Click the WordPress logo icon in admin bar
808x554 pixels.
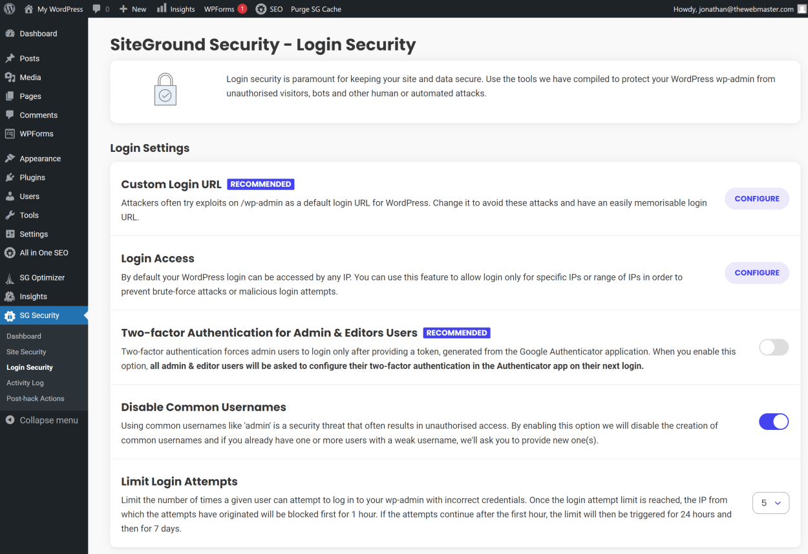[x=10, y=9]
